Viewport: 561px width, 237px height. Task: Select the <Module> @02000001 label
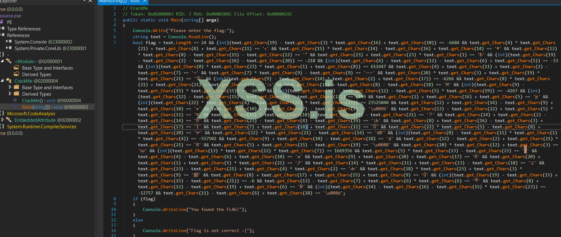coord(39,62)
